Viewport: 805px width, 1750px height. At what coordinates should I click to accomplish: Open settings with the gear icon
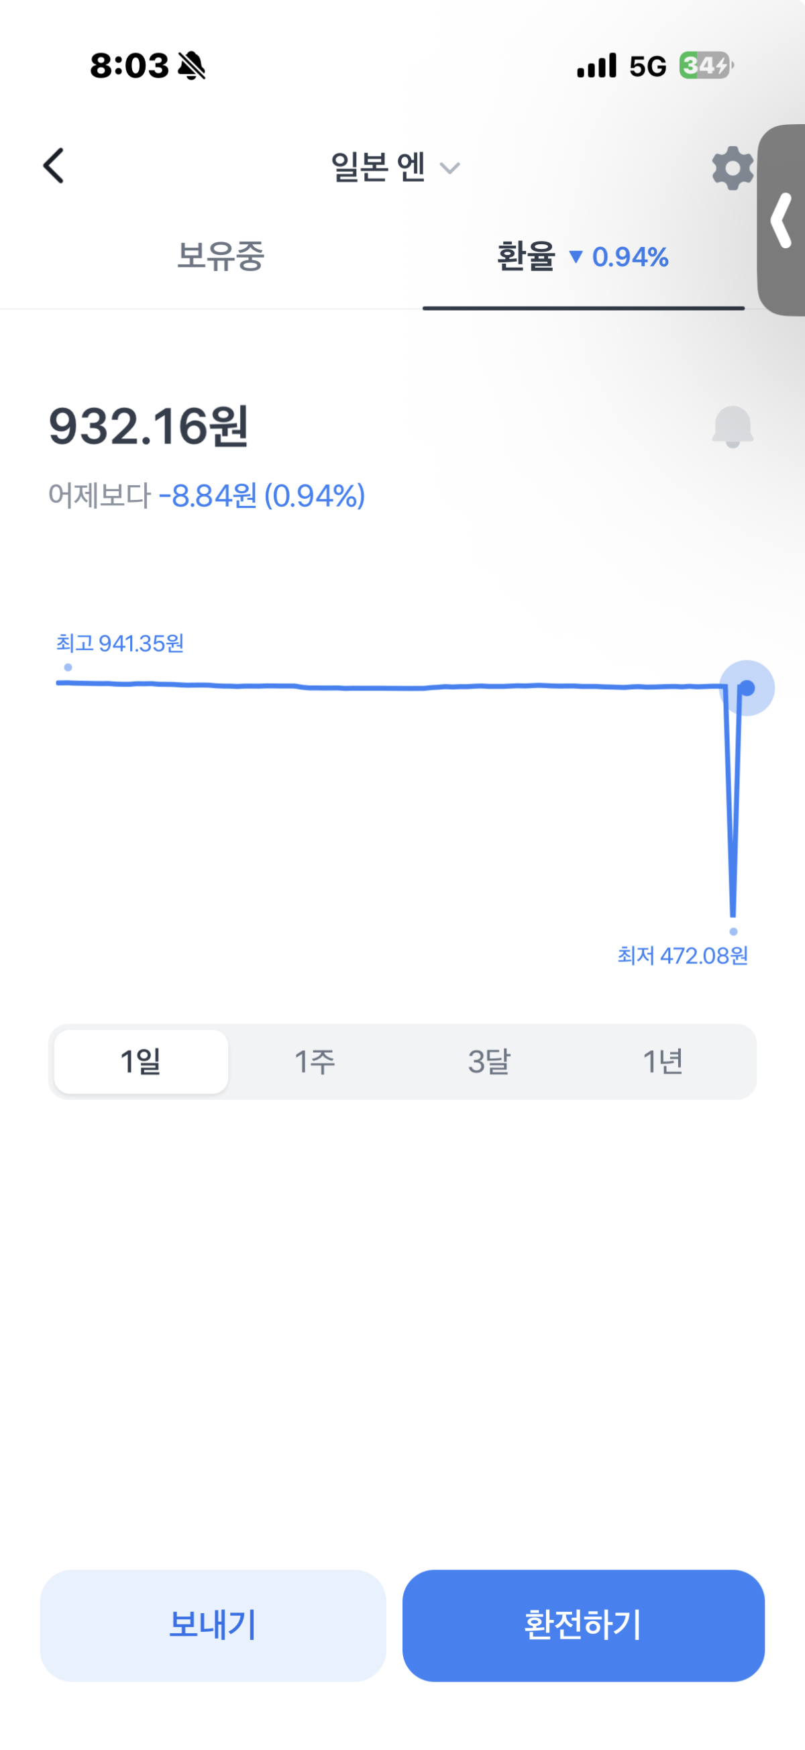coord(732,168)
